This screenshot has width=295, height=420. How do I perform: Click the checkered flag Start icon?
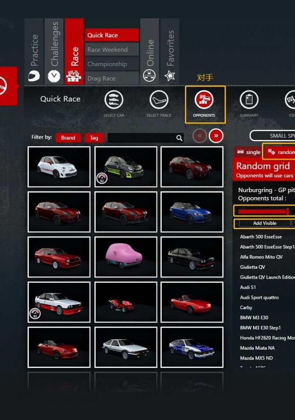(x=291, y=100)
